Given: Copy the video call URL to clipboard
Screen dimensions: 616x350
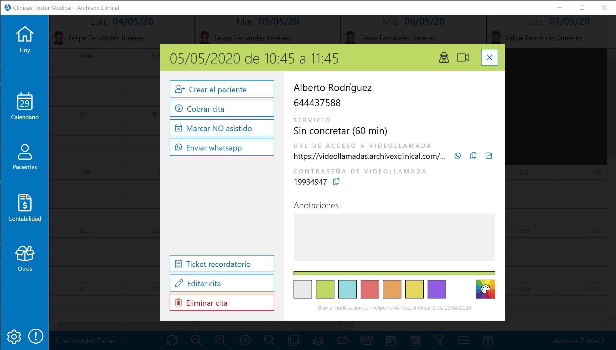Looking at the screenshot, I should [473, 156].
